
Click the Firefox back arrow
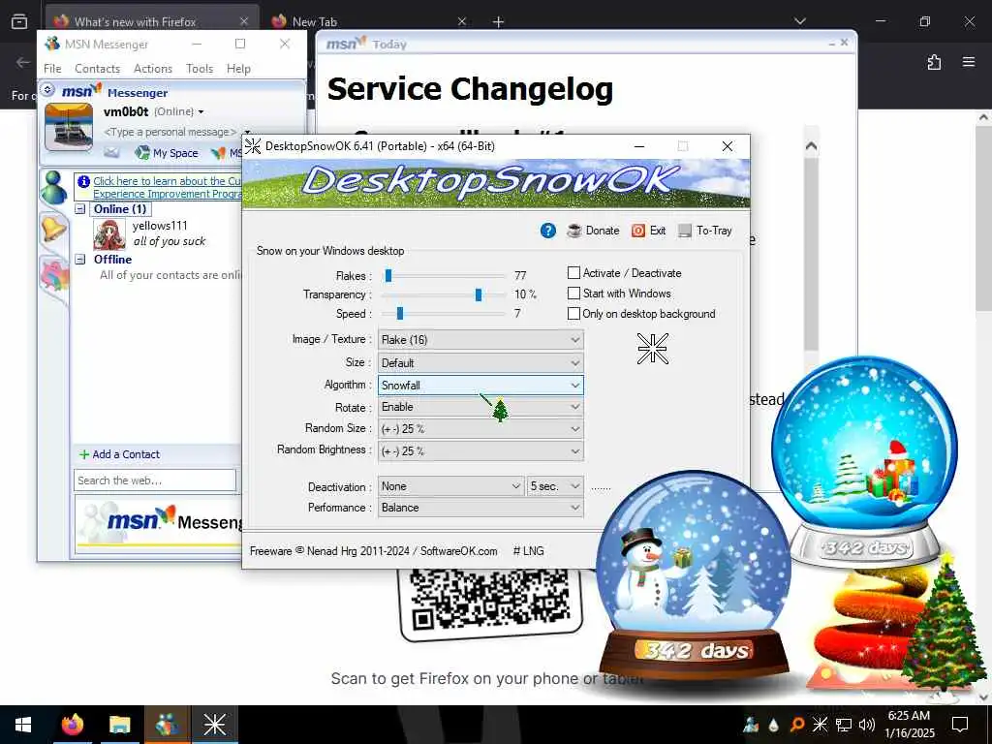(23, 62)
